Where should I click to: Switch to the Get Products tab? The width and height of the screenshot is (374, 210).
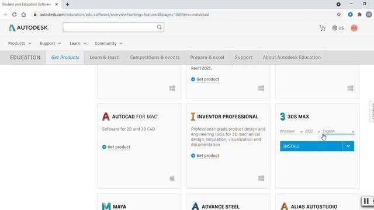(65, 57)
